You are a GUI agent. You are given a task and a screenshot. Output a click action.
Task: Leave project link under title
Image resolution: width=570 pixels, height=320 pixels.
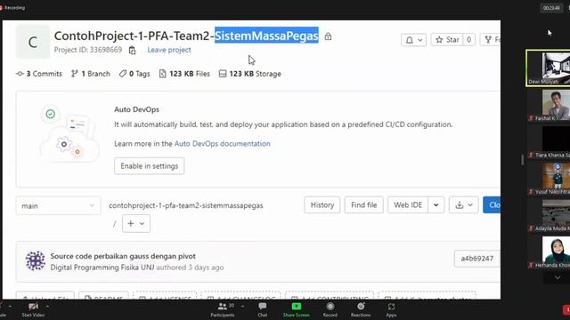[x=169, y=50]
